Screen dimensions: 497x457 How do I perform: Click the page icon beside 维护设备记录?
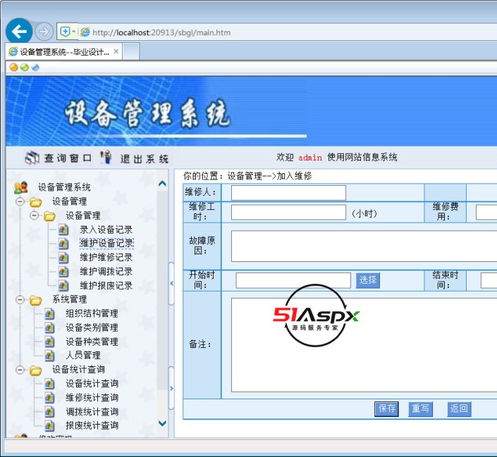(x=63, y=244)
